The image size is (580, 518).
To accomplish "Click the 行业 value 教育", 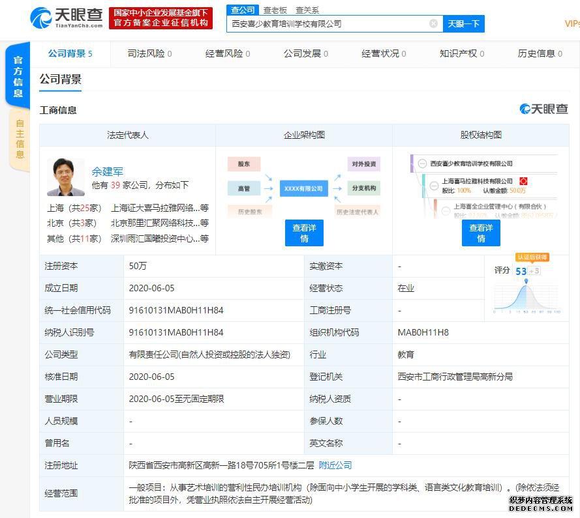I will point(406,354).
